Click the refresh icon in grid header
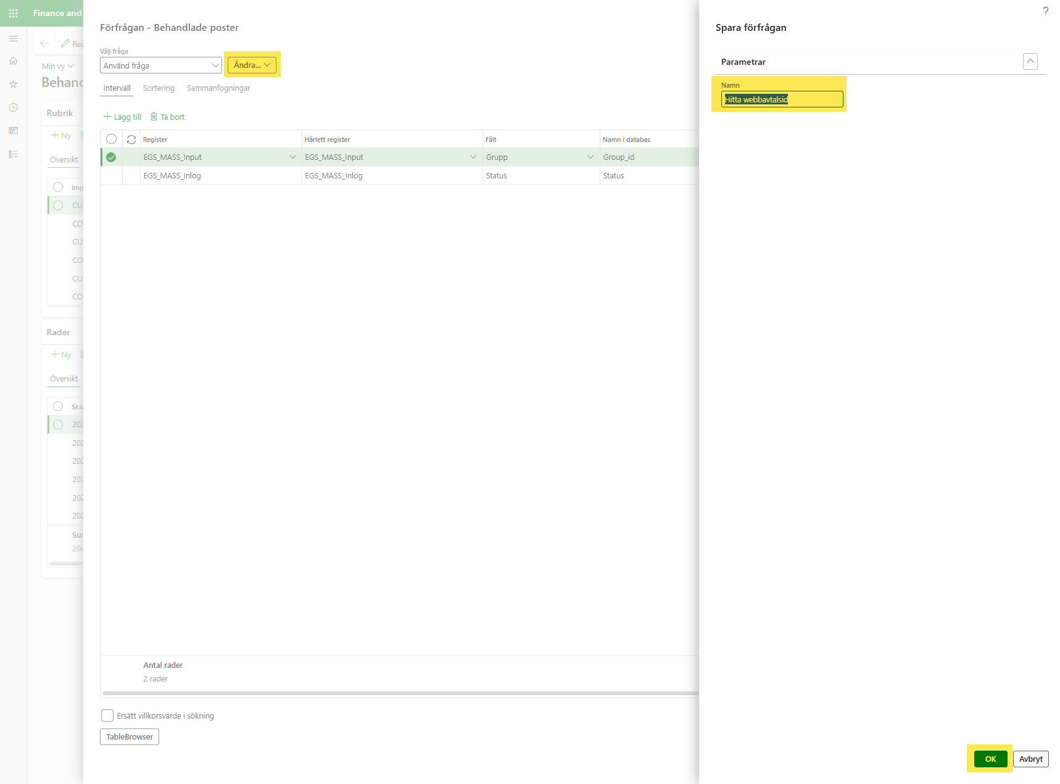 pos(131,140)
